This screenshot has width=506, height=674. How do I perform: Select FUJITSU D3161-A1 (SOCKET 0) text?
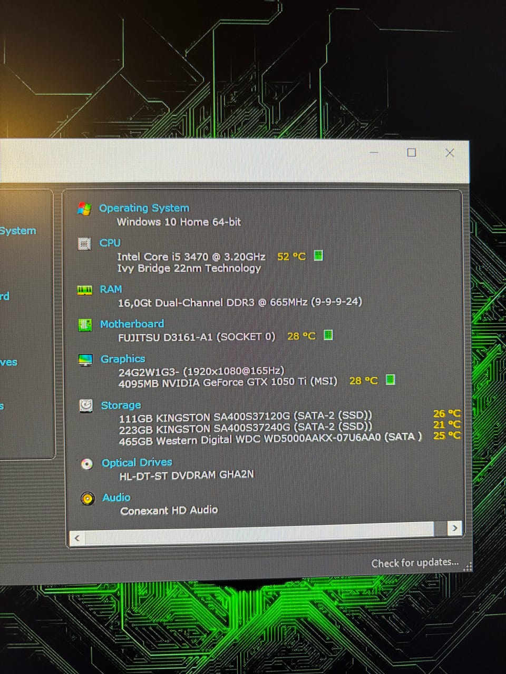tap(197, 337)
